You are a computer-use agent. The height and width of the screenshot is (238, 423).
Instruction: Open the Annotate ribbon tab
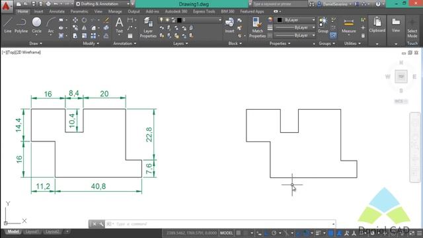[57, 11]
